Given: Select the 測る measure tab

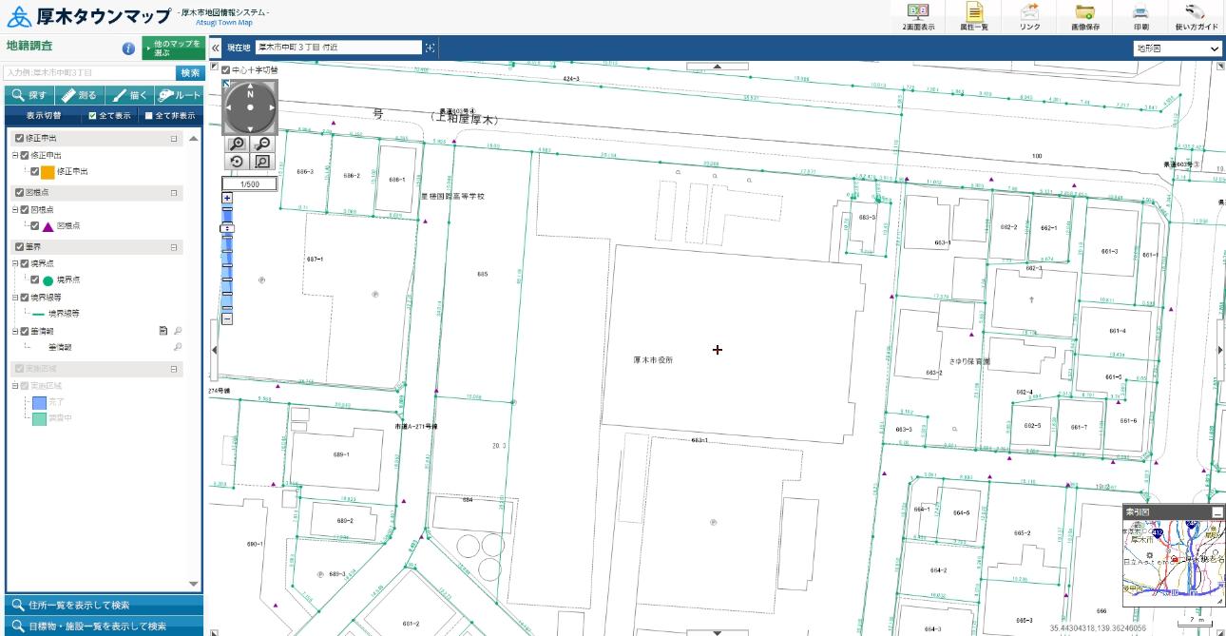Looking at the screenshot, I should tap(79, 95).
